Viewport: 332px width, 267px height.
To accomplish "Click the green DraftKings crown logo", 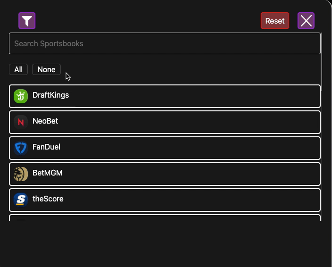I will point(21,96).
